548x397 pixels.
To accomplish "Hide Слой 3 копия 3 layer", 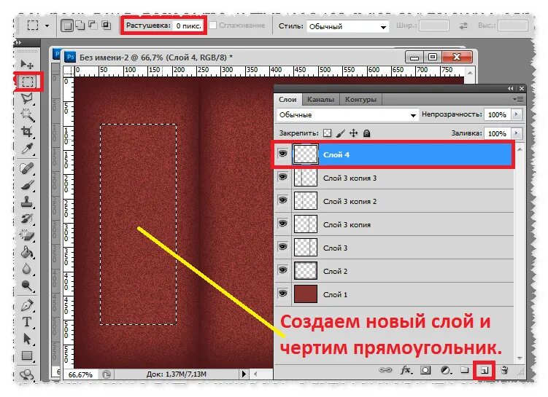I will tap(282, 177).
